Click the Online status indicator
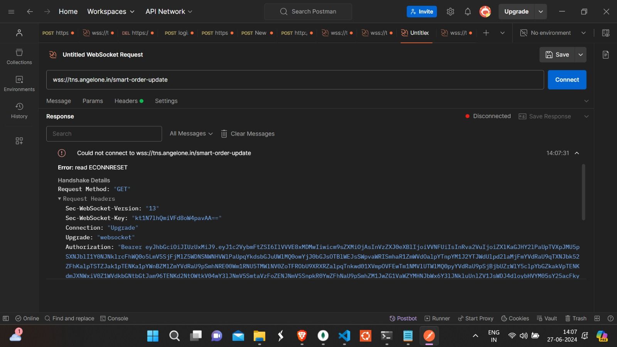Screen dimensions: 617x347 pos(27,318)
